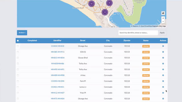Click the Apply search button
This screenshot has height=102, width=182.
coord(162,33)
